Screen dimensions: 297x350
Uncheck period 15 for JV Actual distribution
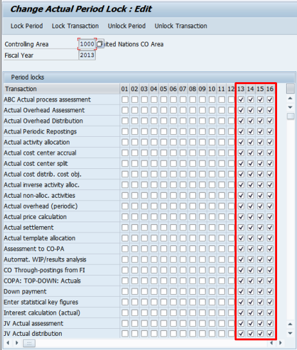pos(260,334)
